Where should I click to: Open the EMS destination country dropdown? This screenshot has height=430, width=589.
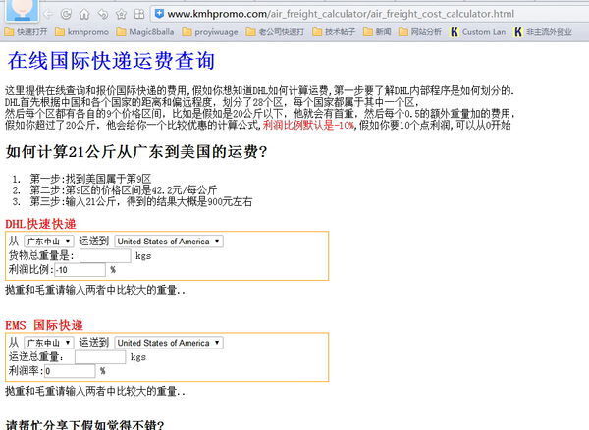tap(168, 343)
